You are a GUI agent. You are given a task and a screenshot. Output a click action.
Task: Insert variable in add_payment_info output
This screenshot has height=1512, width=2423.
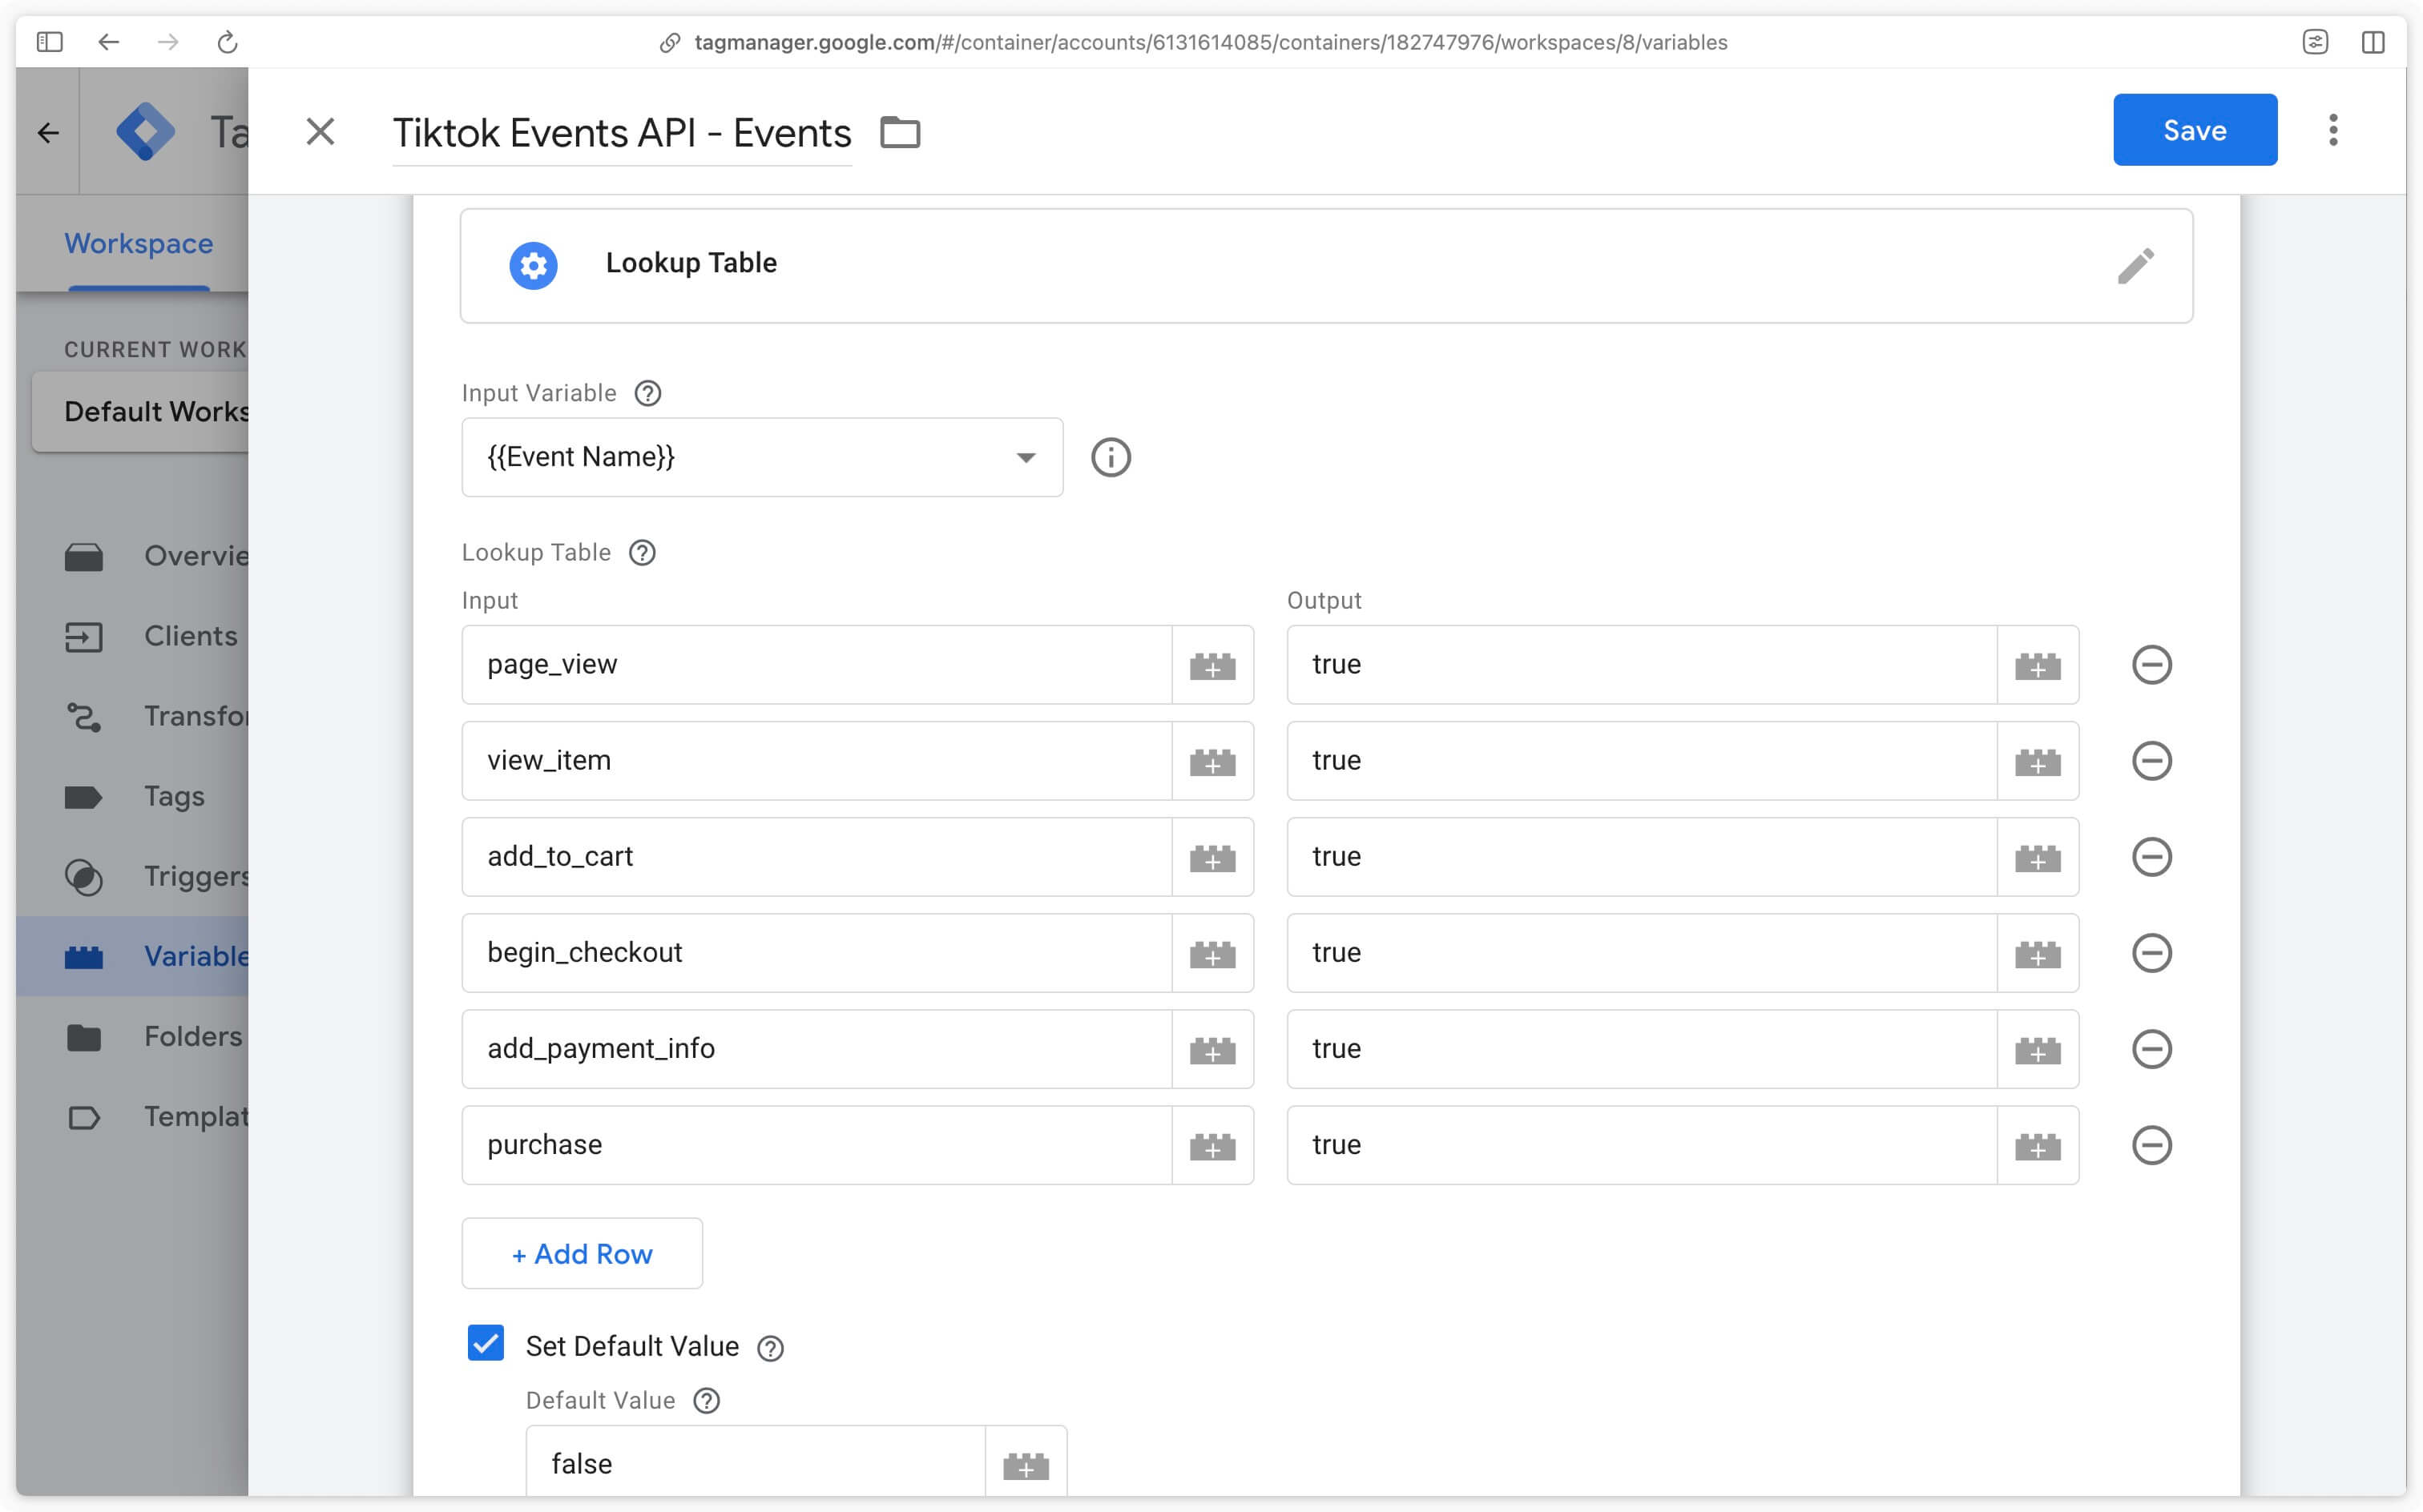2038,1049
